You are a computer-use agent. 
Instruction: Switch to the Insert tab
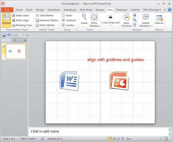point(29,10)
